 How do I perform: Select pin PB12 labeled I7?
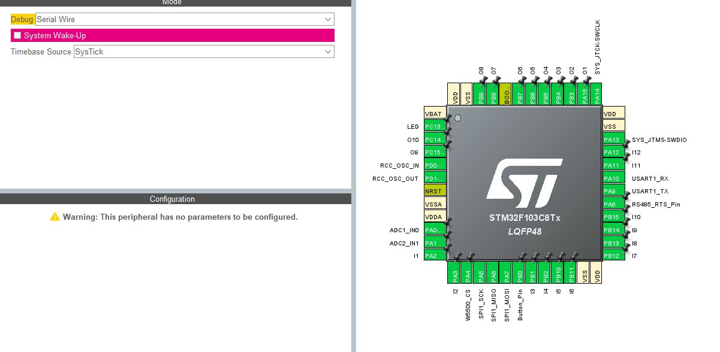pos(613,256)
